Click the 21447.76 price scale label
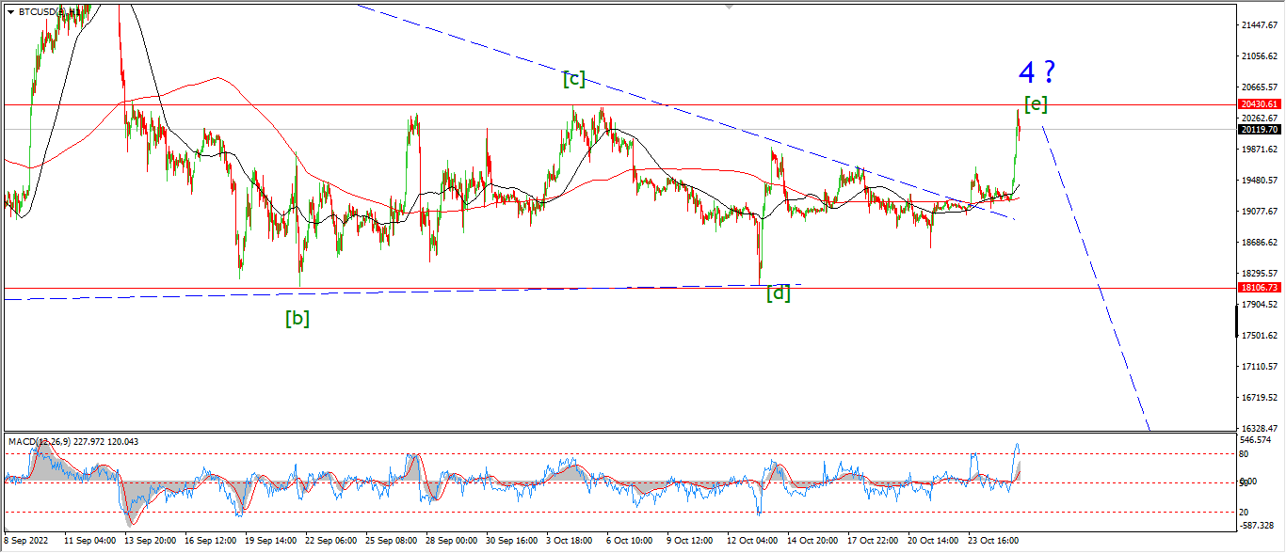1286x553 pixels. pos(1258,25)
